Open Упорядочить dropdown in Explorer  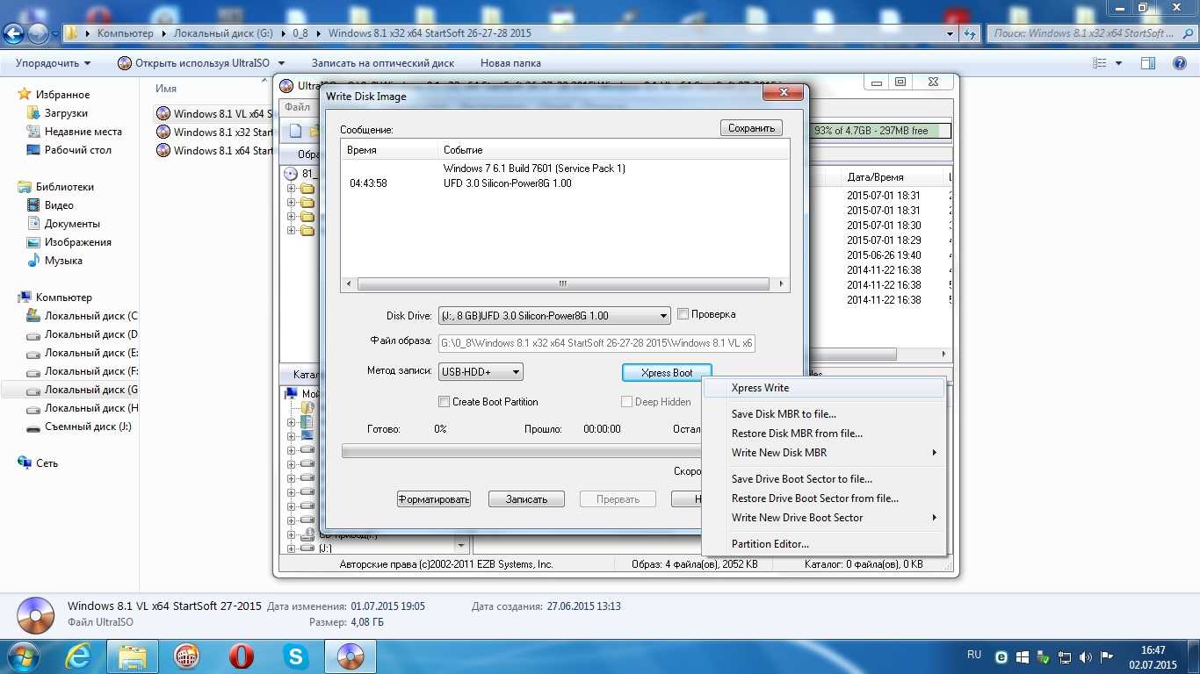(x=53, y=63)
